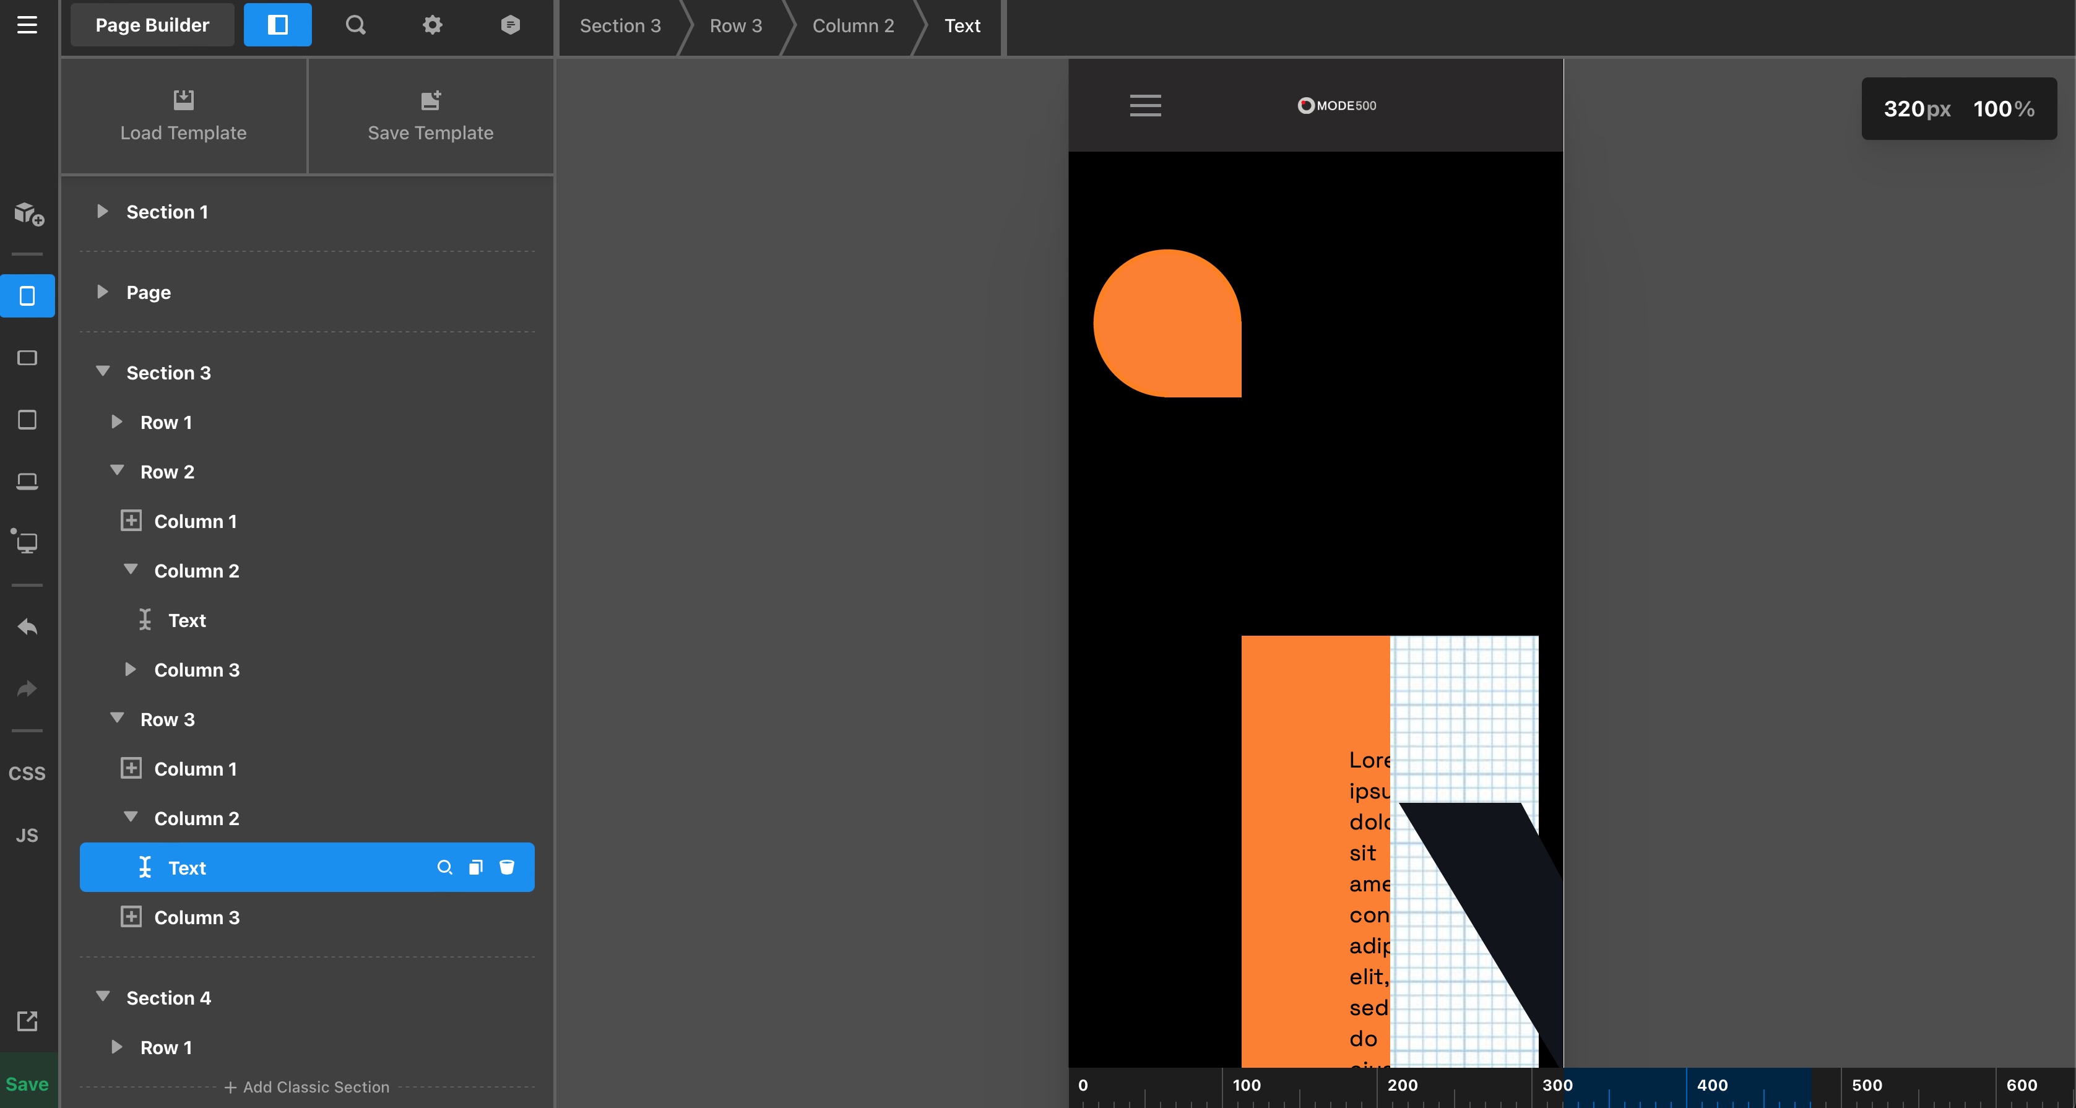Select Row 3 breadcrumb item
The height and width of the screenshot is (1108, 2076).
point(735,26)
